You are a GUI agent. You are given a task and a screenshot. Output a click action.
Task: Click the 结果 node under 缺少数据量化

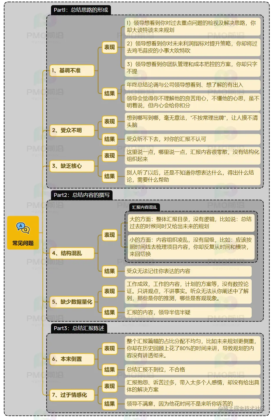[110, 312]
